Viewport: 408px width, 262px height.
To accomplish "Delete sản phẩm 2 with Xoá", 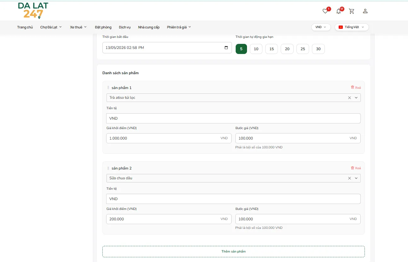I will pyautogui.click(x=356, y=168).
